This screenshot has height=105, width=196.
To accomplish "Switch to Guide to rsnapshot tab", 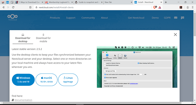I will click(89, 2).
